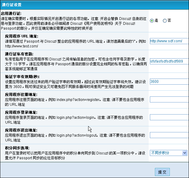Click the 应用程序登录地址 bold label
Image resolution: width=189 pixels, height=178 pixels.
pos(21,112)
